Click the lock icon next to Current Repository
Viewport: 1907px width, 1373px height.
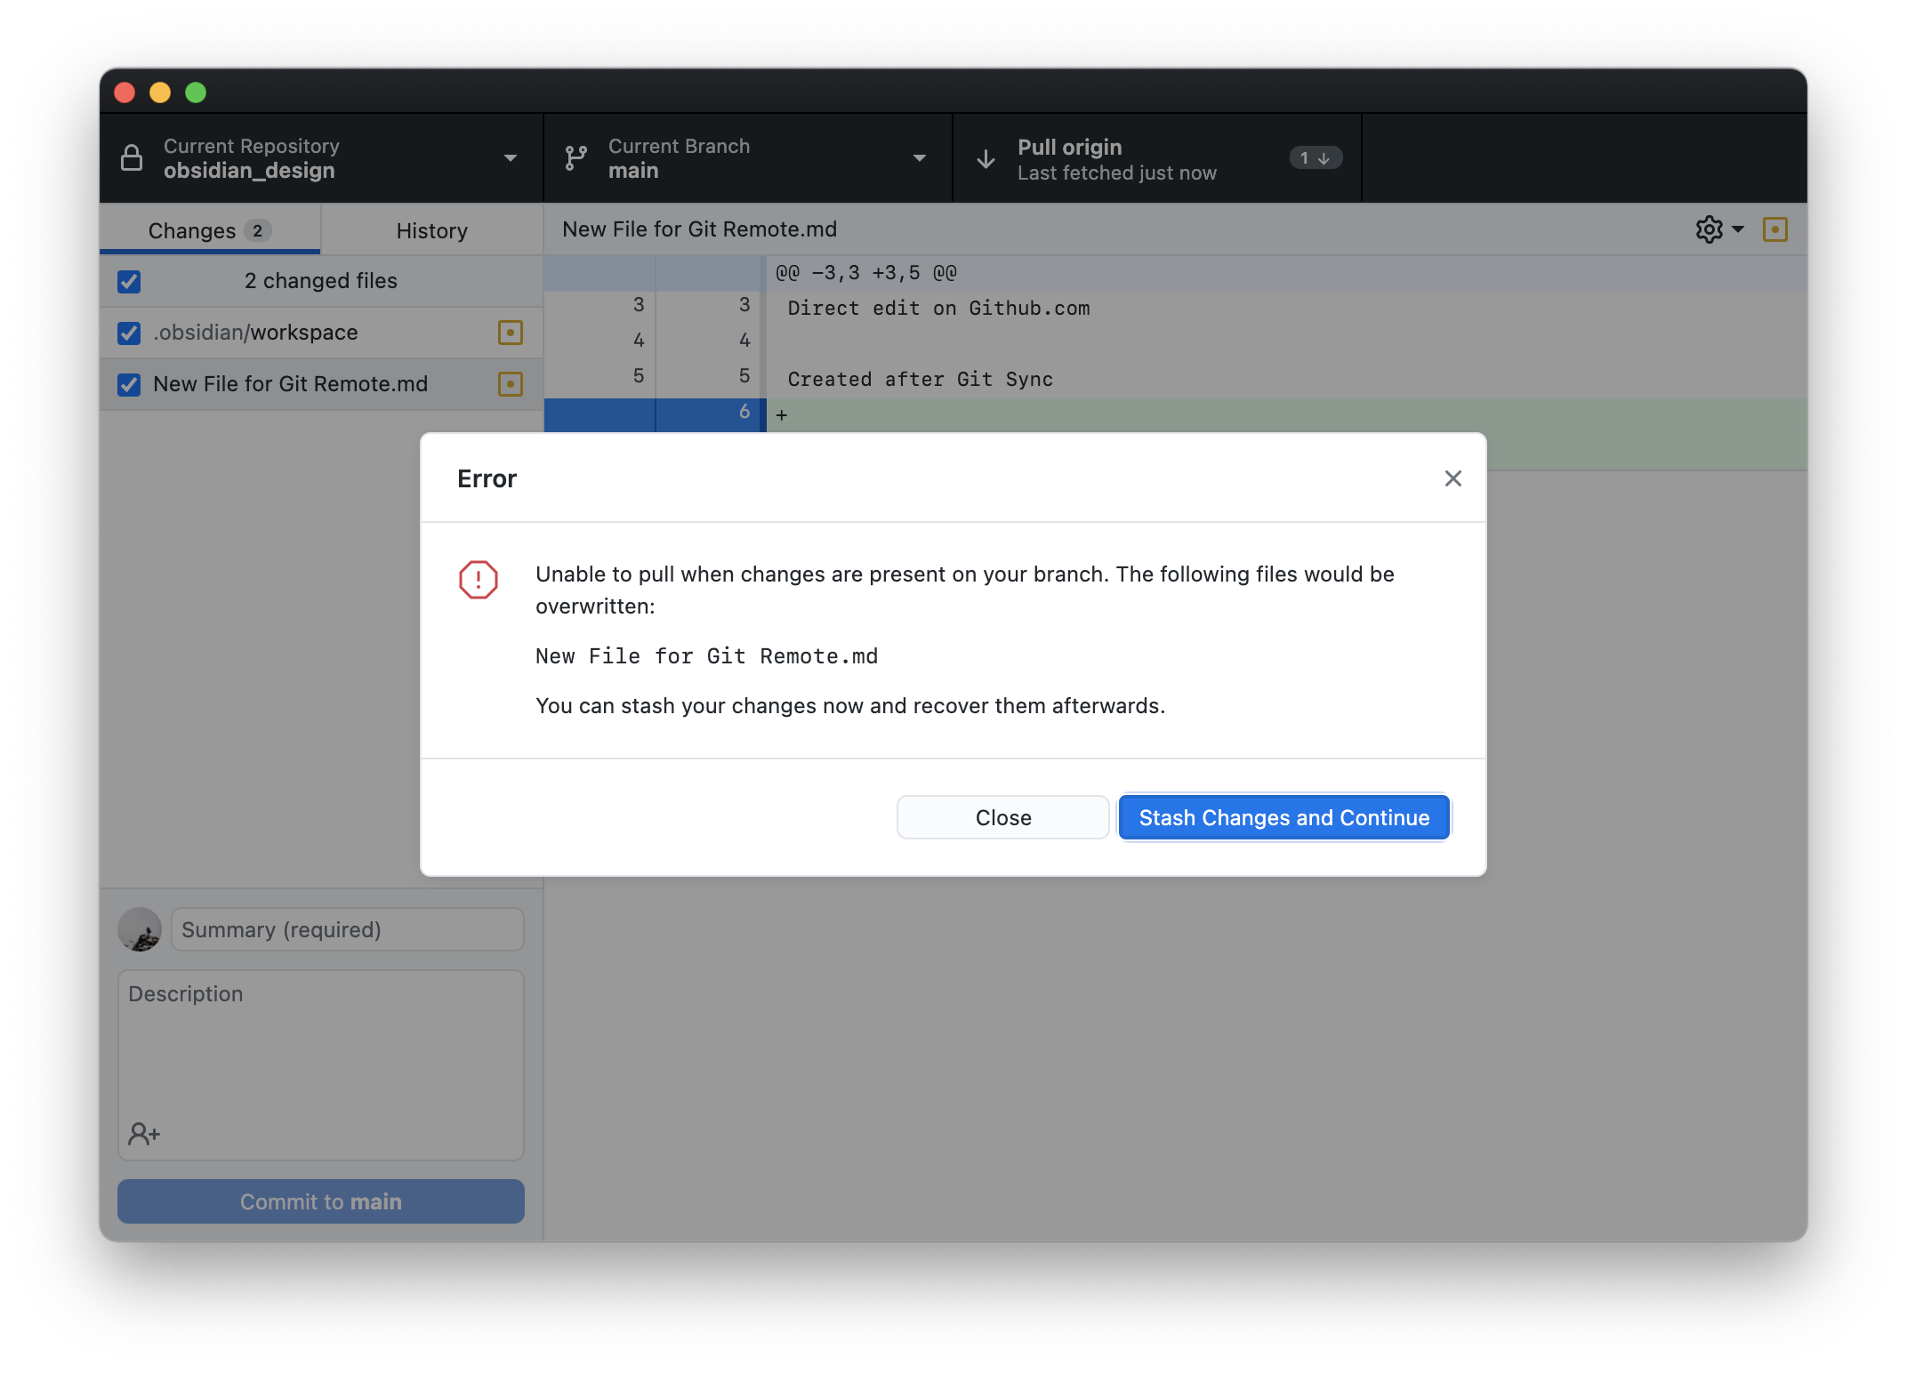[136, 158]
